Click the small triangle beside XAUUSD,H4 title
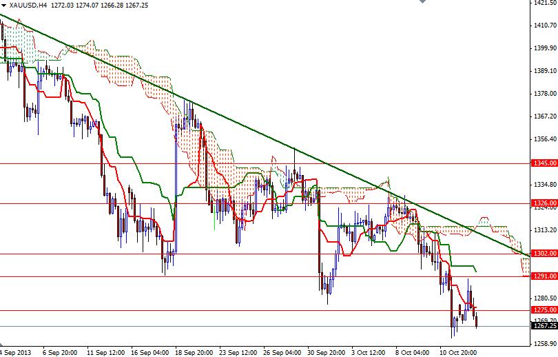 tap(3, 5)
